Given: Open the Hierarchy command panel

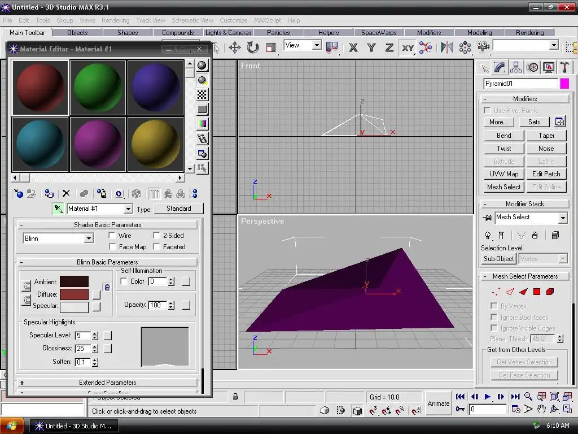Looking at the screenshot, I should (x=516, y=68).
